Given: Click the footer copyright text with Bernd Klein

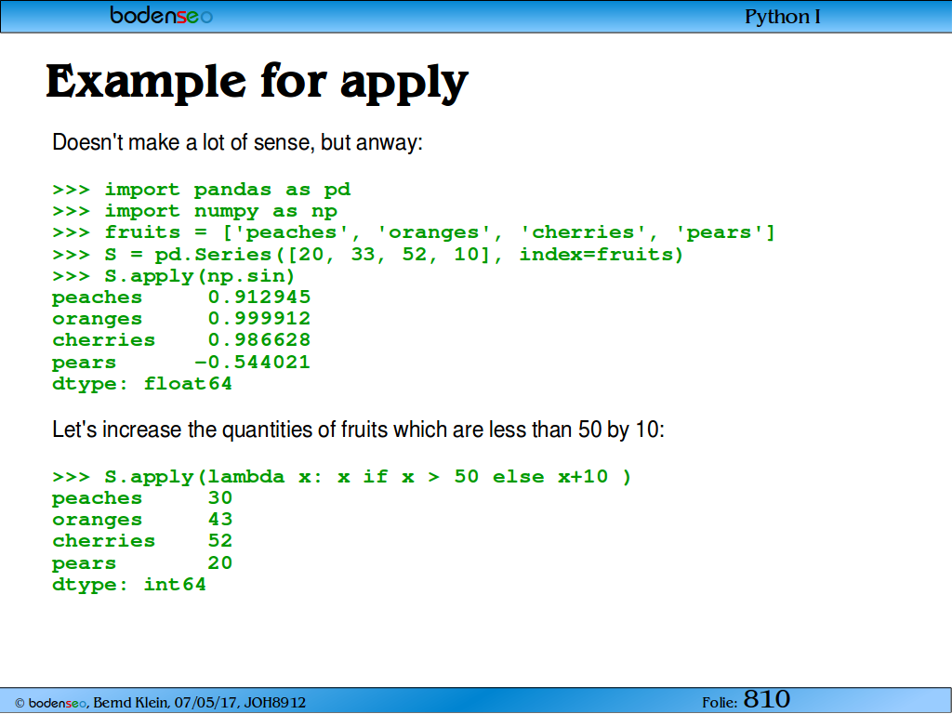Looking at the screenshot, I should 160,703.
